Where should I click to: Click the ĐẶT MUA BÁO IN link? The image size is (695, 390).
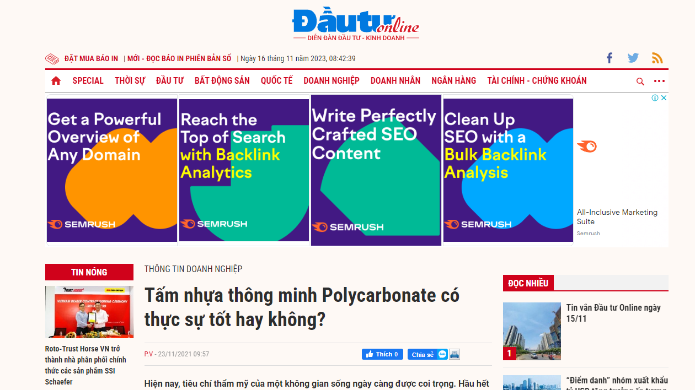click(x=91, y=58)
